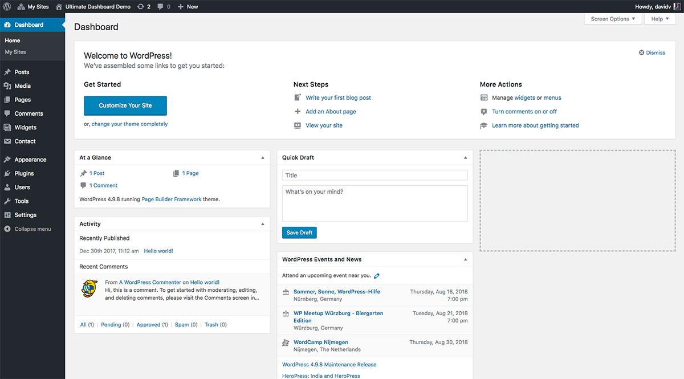
Task: Collapse WordPress Events and News widget
Action: [x=465, y=259]
